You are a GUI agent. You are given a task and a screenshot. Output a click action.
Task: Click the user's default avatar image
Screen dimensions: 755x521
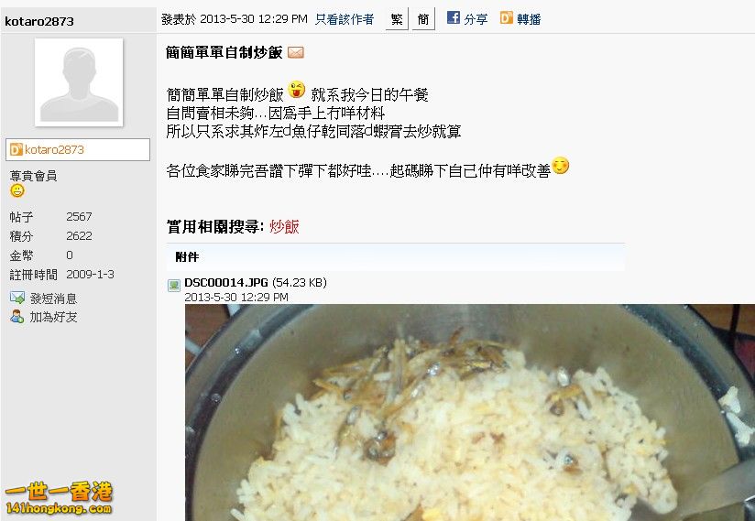[x=79, y=82]
